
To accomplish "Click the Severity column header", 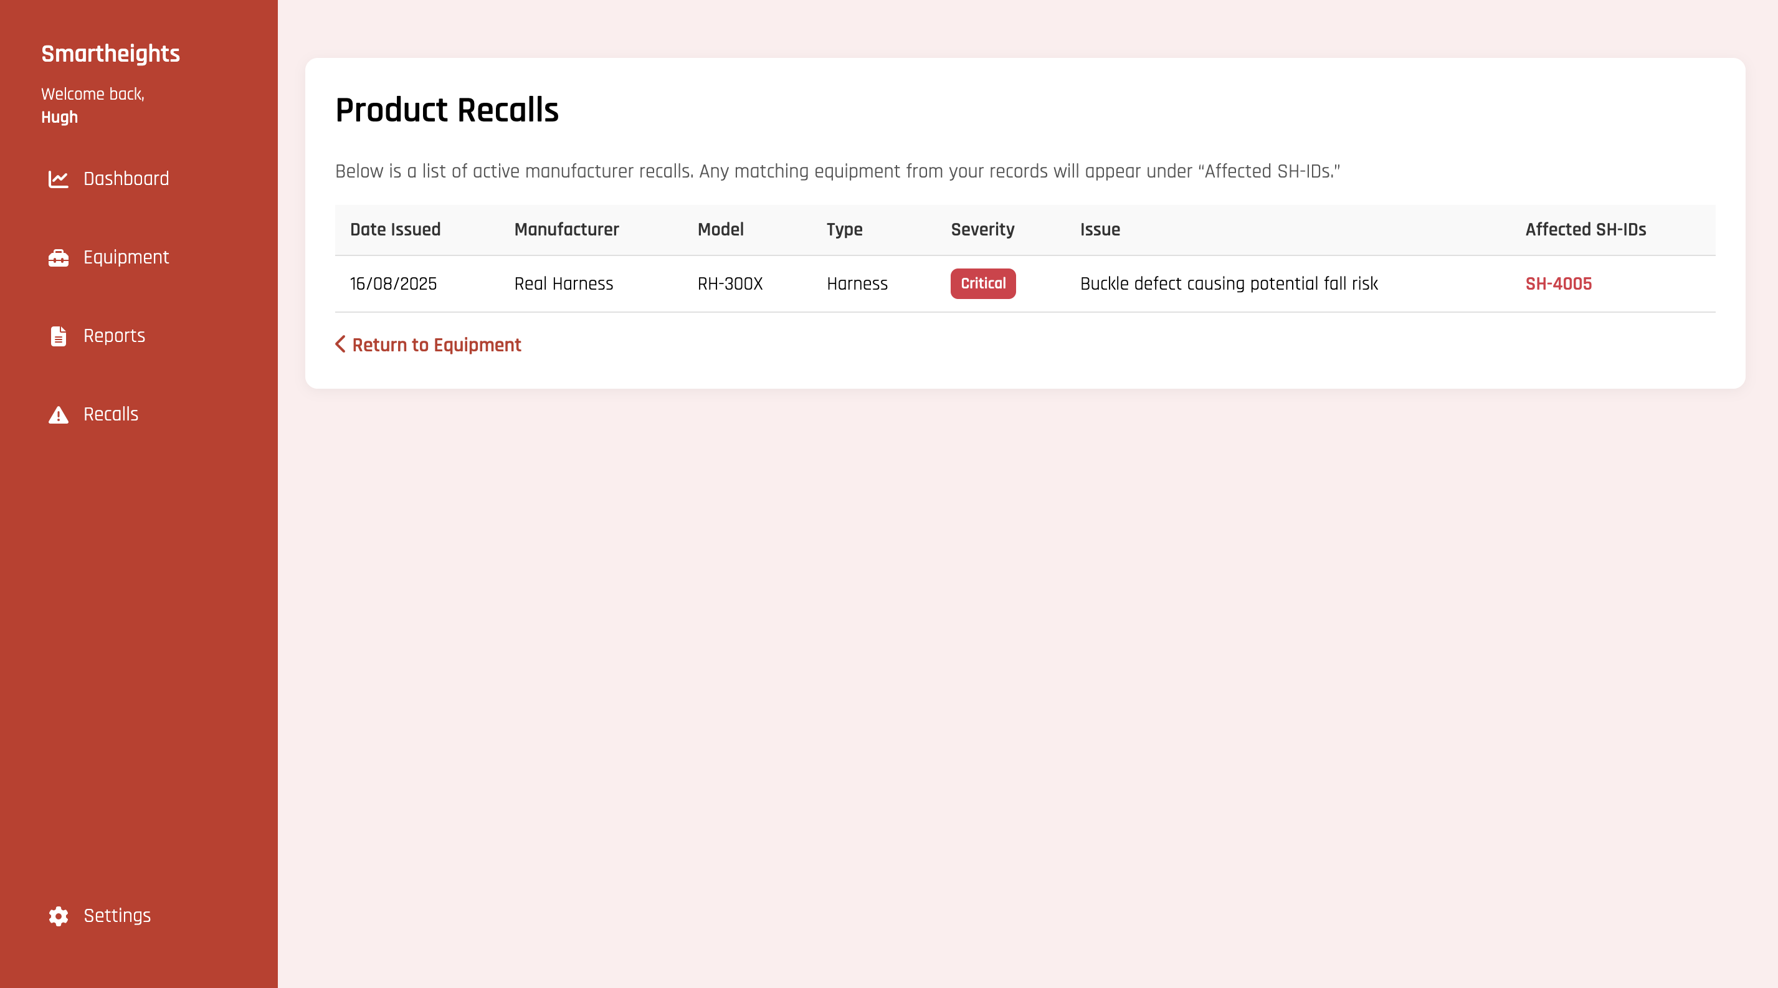I will coord(982,230).
